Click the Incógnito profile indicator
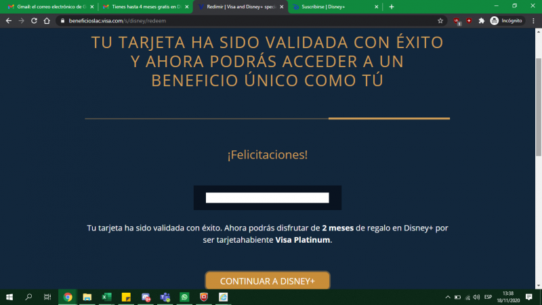Screen dimensions: 542x305 click(507, 20)
